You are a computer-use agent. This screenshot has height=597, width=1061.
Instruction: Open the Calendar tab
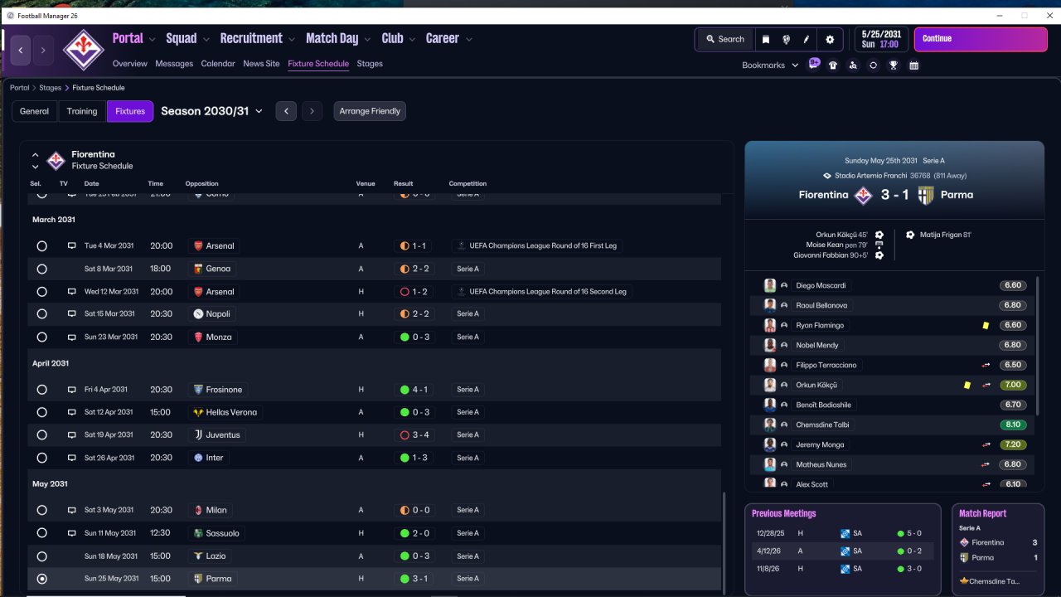(218, 64)
